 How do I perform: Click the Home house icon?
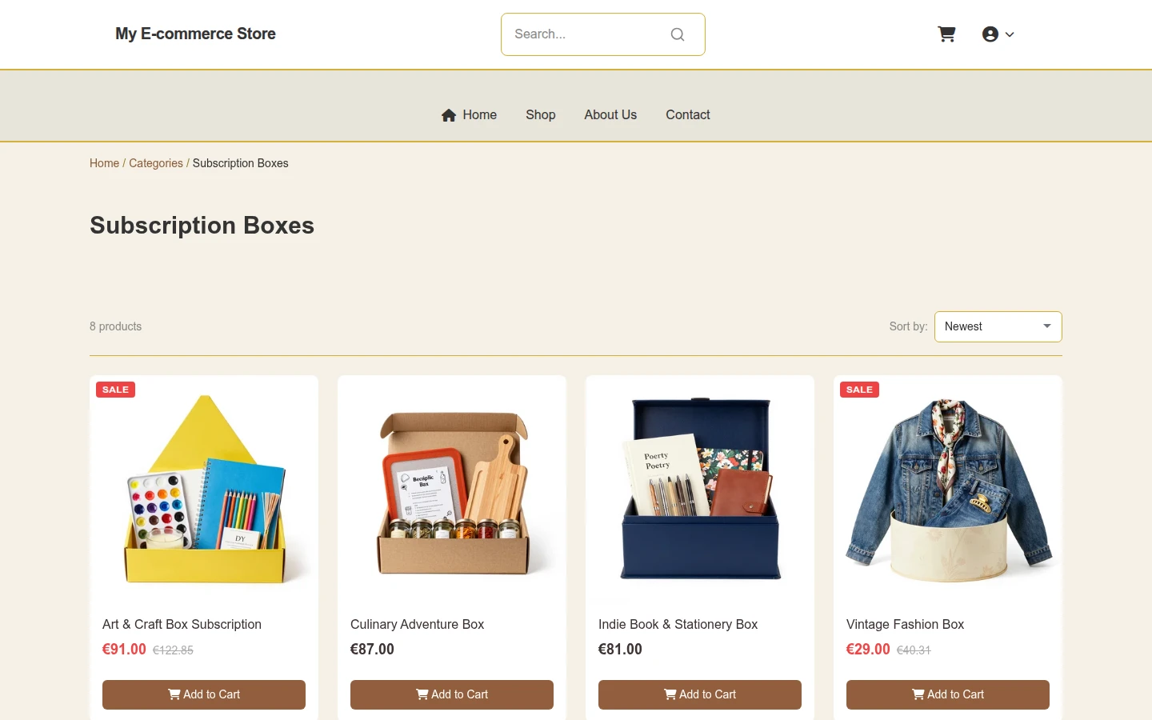click(x=449, y=115)
